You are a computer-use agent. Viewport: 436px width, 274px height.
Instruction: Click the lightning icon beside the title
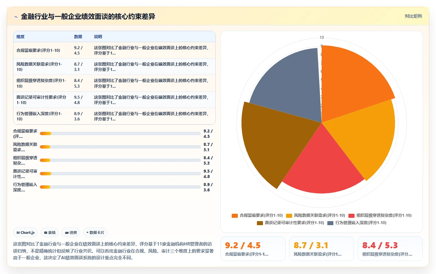[16, 17]
